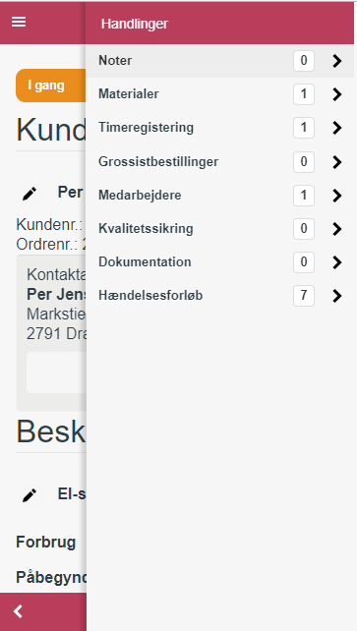Select the Timeregistering entry

tap(220, 128)
